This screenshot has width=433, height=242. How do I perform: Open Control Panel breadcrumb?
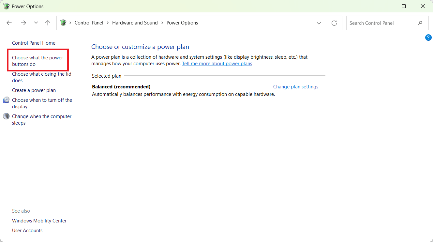(x=89, y=23)
